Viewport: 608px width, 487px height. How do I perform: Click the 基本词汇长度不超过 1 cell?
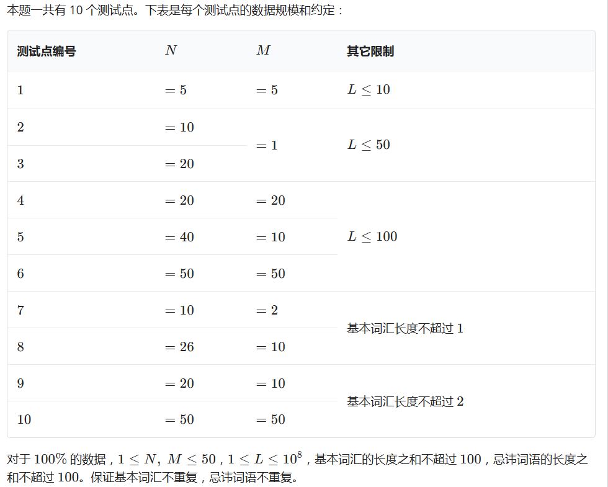pos(405,329)
